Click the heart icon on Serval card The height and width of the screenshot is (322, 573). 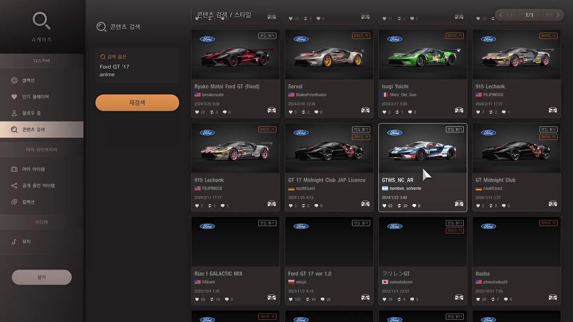[291, 112]
